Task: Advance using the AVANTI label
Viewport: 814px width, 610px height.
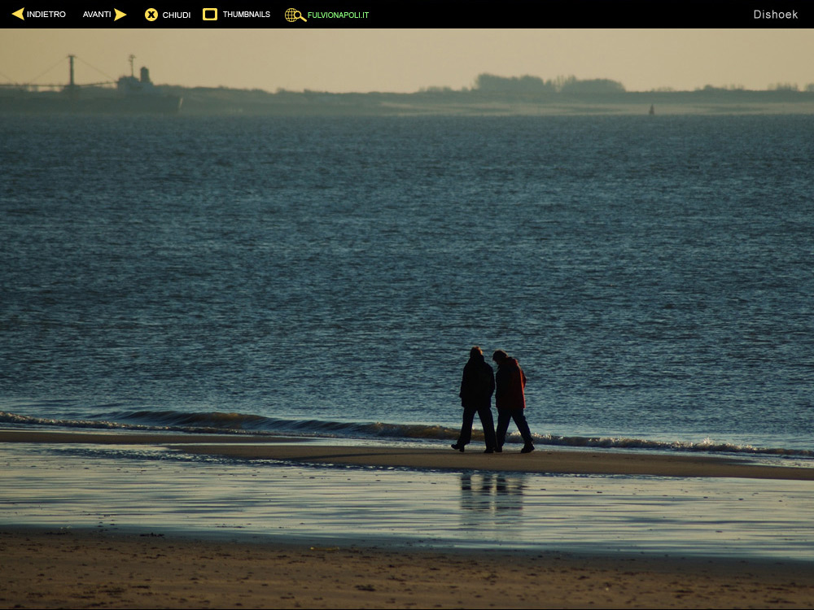Action: coord(97,15)
